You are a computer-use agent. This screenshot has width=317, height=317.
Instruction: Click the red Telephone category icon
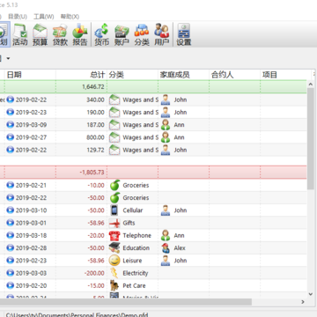click(x=114, y=235)
